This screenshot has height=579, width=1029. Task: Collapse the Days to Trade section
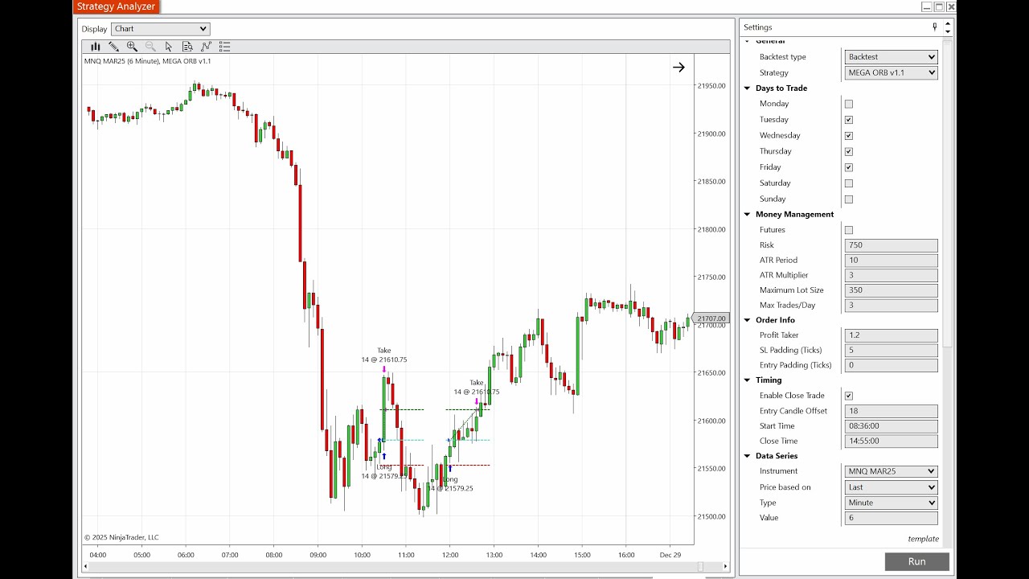(747, 88)
